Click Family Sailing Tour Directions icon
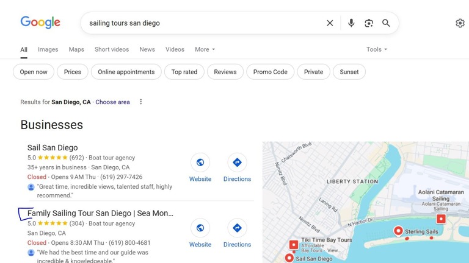 click(237, 228)
